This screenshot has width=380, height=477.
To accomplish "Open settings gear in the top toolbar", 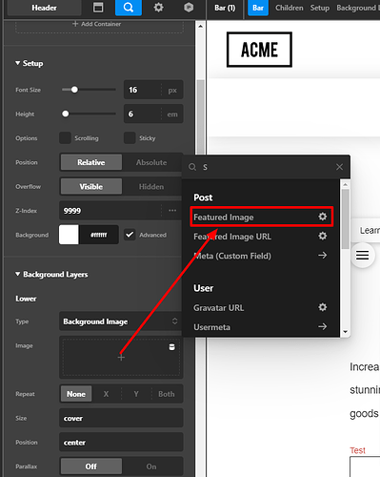I will 158,8.
